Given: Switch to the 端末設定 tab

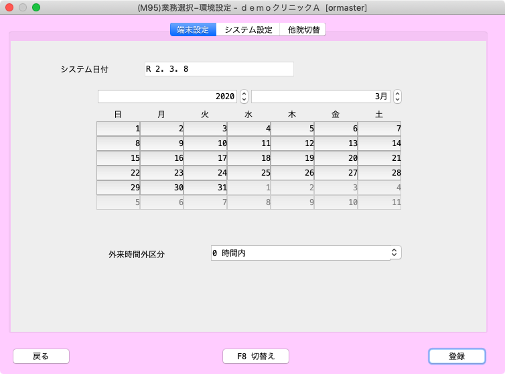Looking at the screenshot, I should point(193,29).
